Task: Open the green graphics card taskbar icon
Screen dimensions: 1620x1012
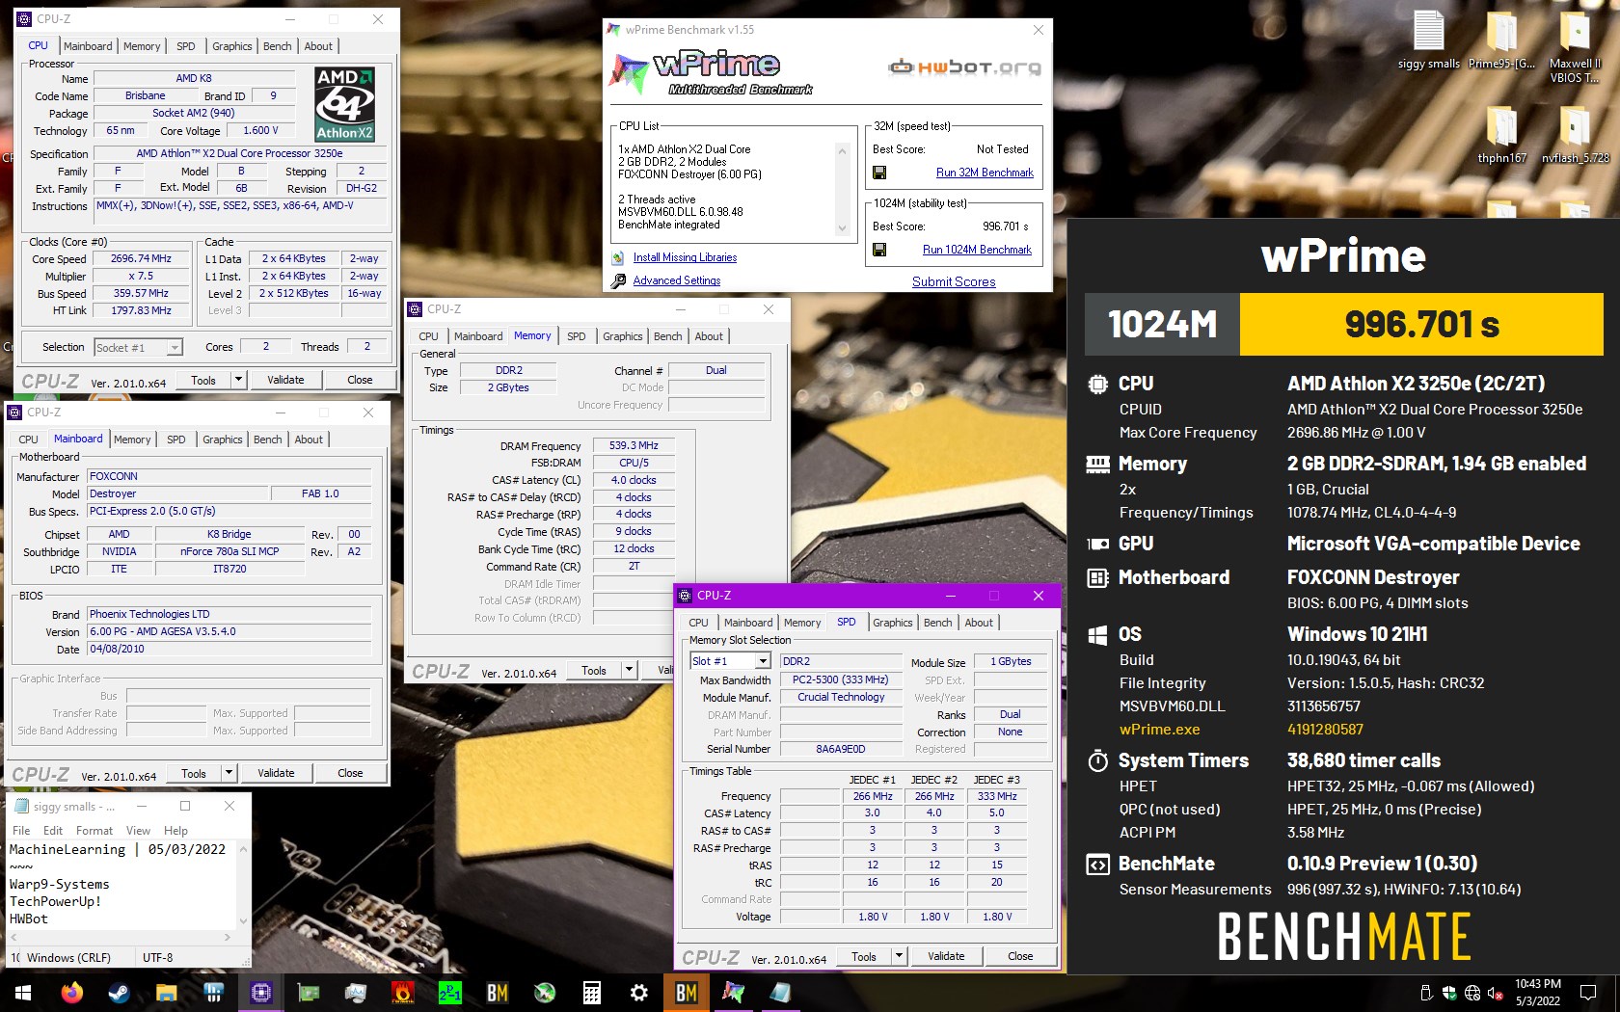Action: click(x=309, y=992)
